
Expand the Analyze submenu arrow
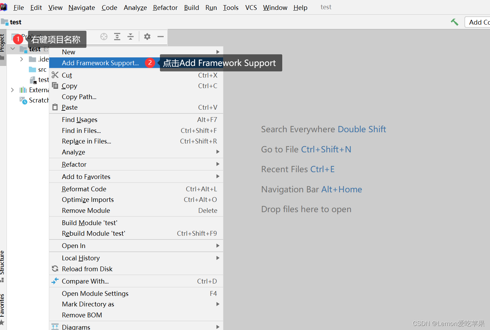(x=218, y=152)
